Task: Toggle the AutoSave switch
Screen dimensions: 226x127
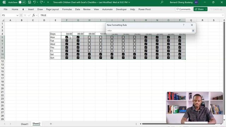Action: (22, 2)
